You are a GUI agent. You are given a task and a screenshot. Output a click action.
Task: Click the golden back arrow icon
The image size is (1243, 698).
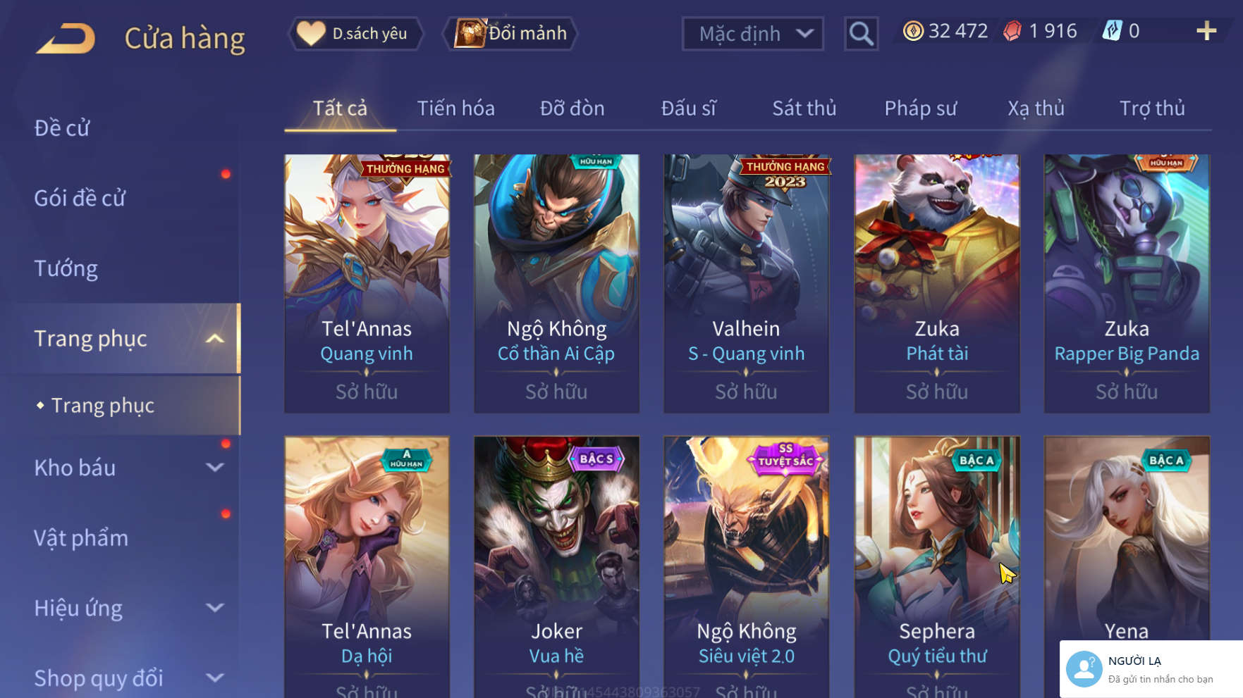tap(66, 38)
